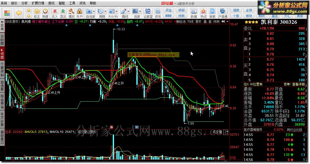This screenshot has height=164, width=310.
Task: Select the 画线 pencil drawing tool
Action: pyautogui.click(x=124, y=11)
